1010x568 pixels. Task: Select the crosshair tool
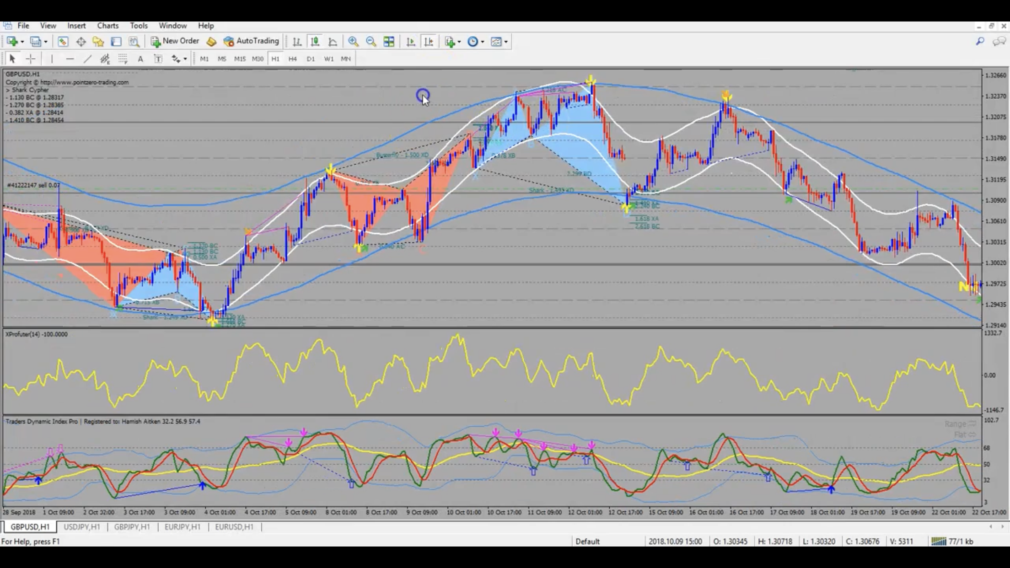(x=31, y=59)
